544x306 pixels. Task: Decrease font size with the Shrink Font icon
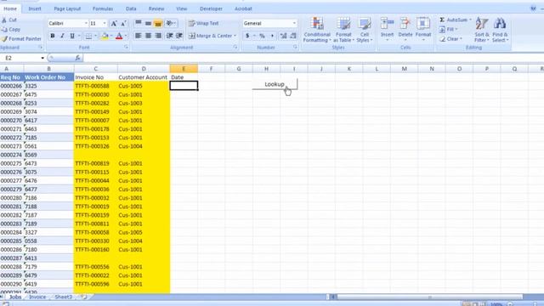click(x=123, y=24)
